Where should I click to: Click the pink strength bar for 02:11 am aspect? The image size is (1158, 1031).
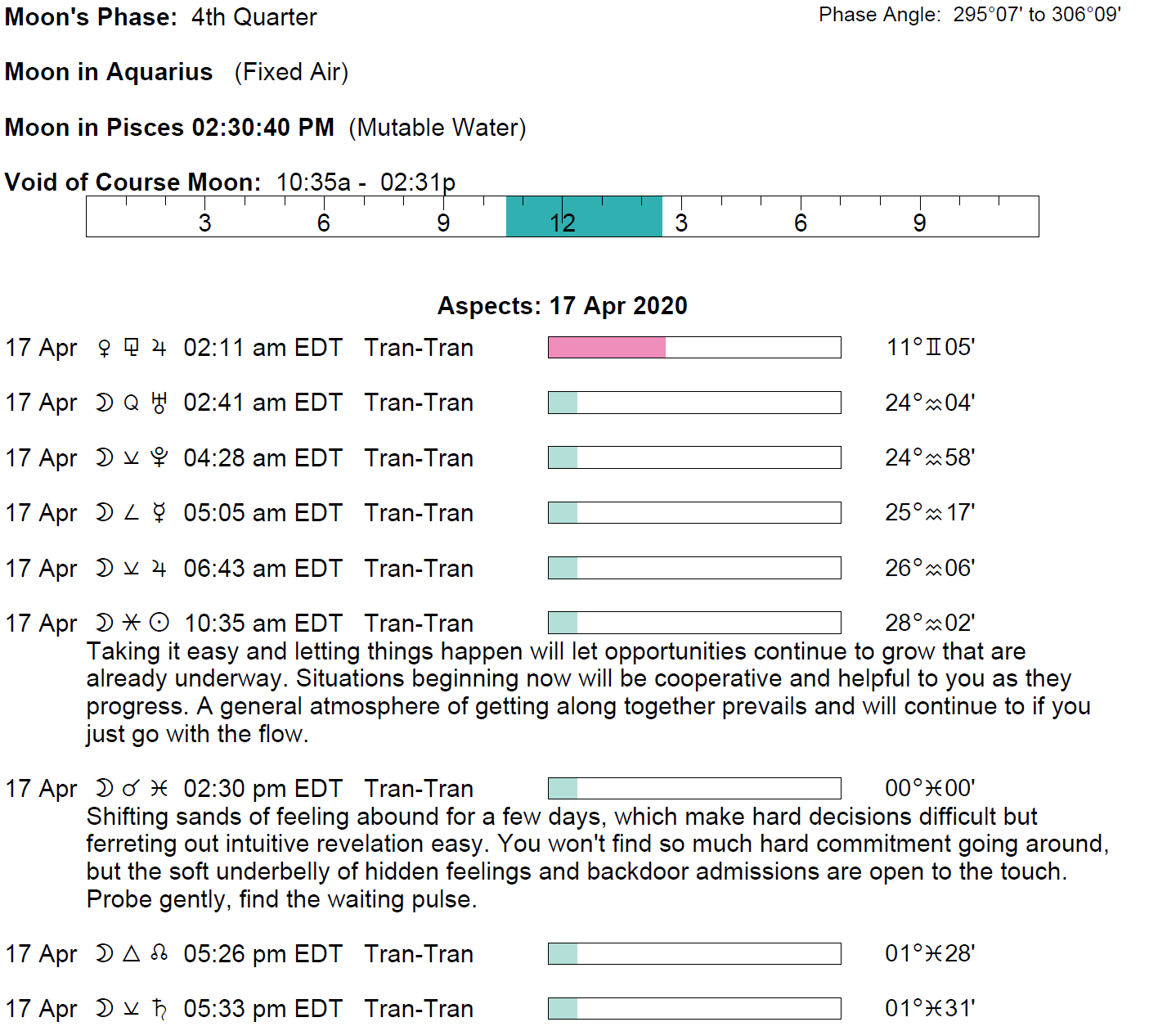(x=606, y=348)
